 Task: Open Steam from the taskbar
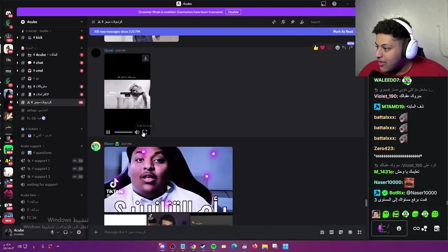coord(203,246)
